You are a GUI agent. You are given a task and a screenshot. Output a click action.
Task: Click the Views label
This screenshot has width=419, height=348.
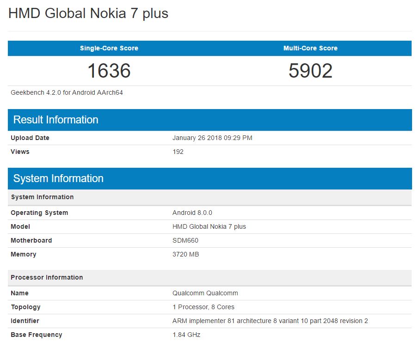(x=20, y=152)
